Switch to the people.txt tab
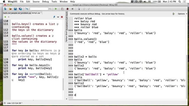 (x=16, y=13)
